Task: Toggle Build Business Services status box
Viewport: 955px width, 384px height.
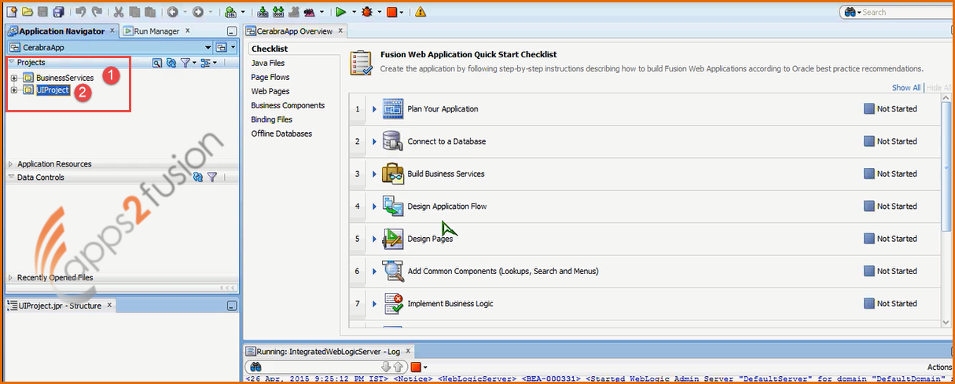Action: coord(869,174)
